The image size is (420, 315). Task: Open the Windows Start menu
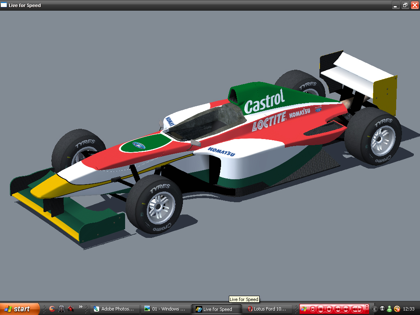click(20, 309)
